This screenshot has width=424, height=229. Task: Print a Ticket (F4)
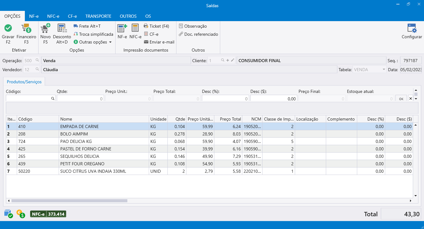click(156, 26)
